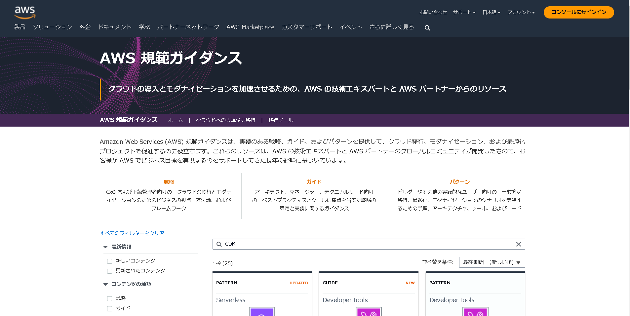
Task: Click the コンソールにサインイン button
Action: coord(579,12)
